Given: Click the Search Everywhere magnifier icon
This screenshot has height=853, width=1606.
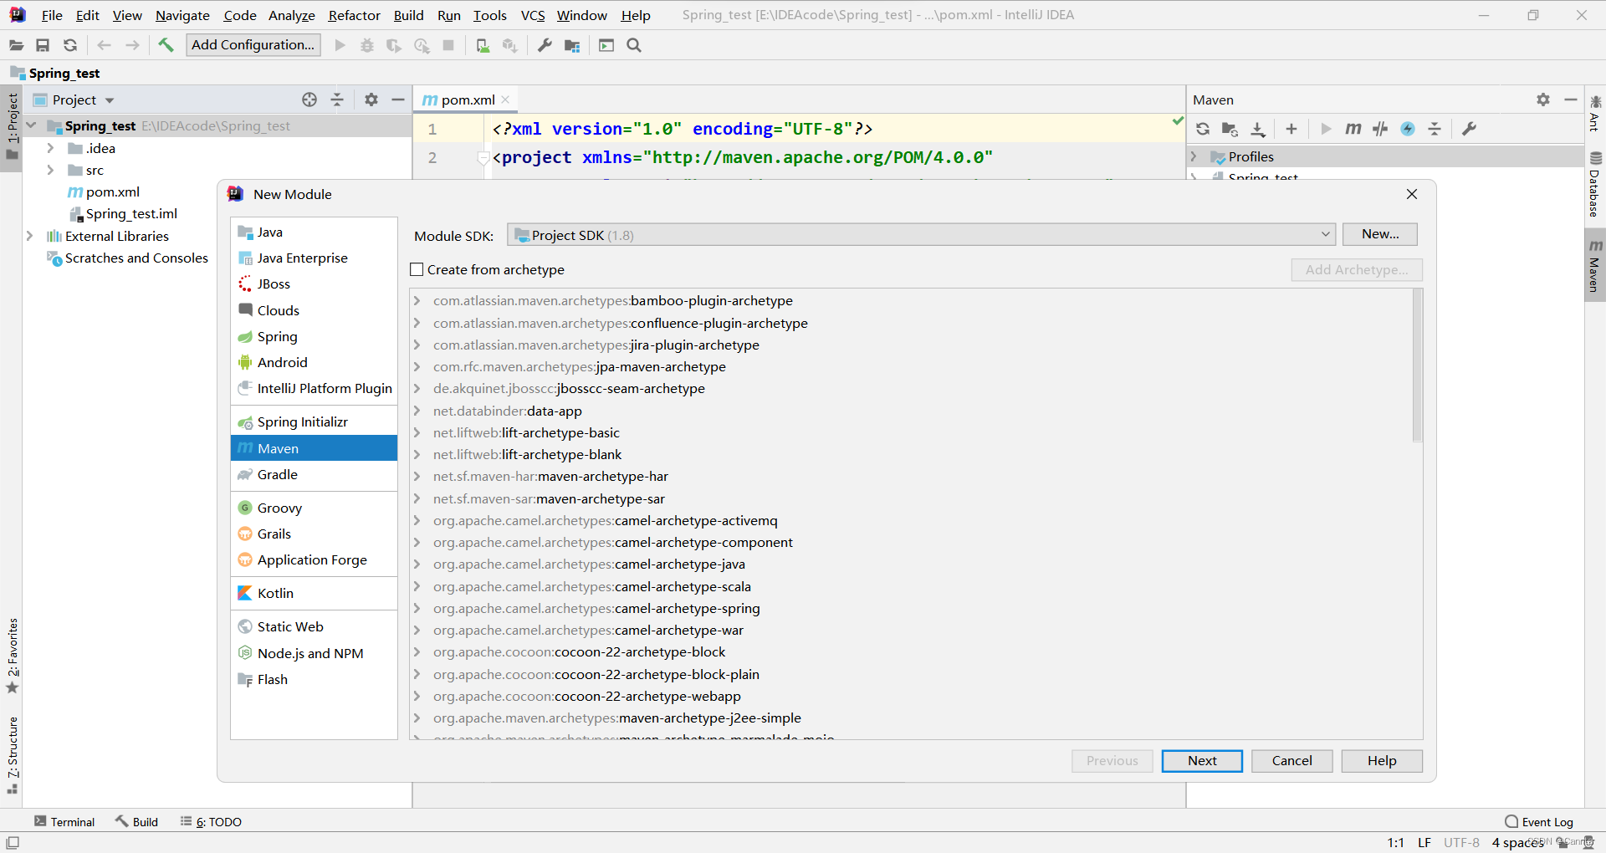Looking at the screenshot, I should click(x=634, y=45).
